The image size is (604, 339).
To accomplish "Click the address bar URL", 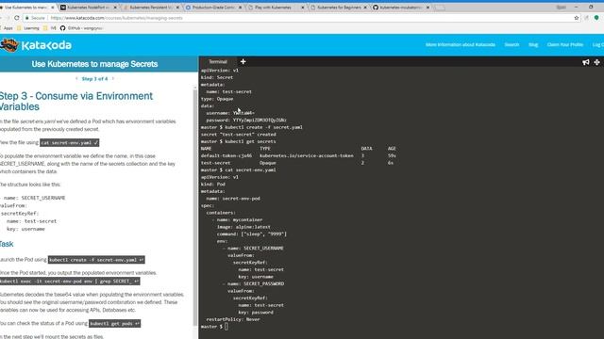I will tap(116, 18).
